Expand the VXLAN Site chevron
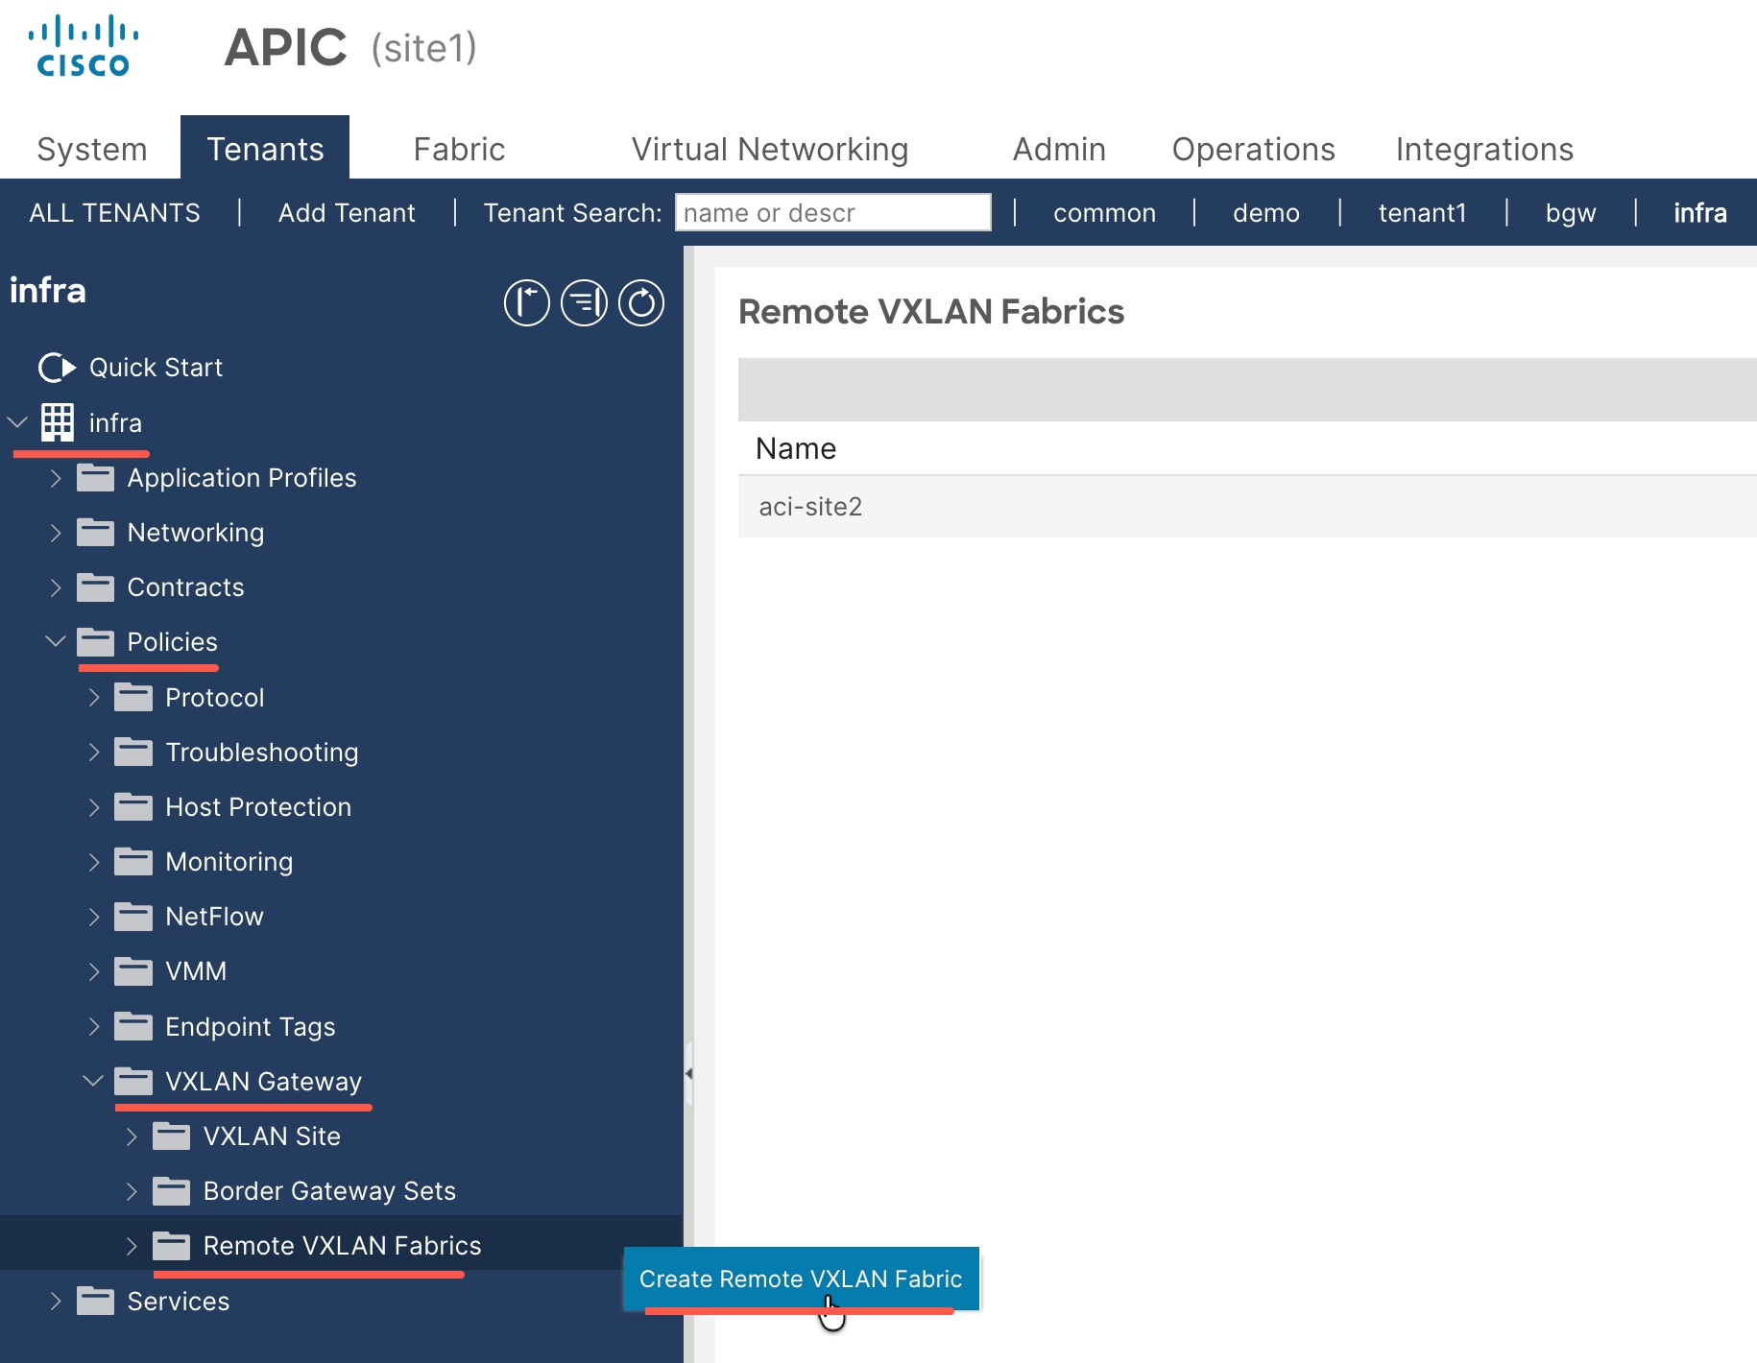Image resolution: width=1757 pixels, height=1363 pixels. [x=132, y=1136]
